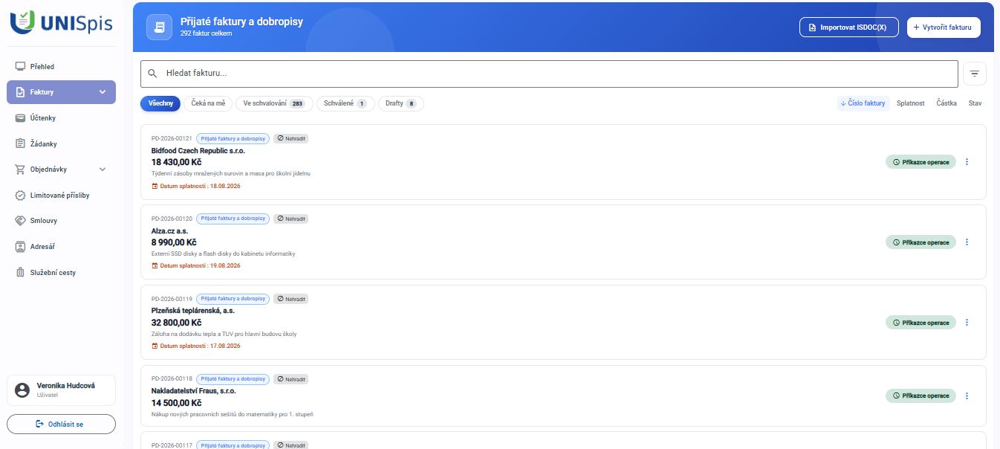Click Importovat ISDOC(X) button
Screen dimensions: 1000x449
(x=849, y=27)
